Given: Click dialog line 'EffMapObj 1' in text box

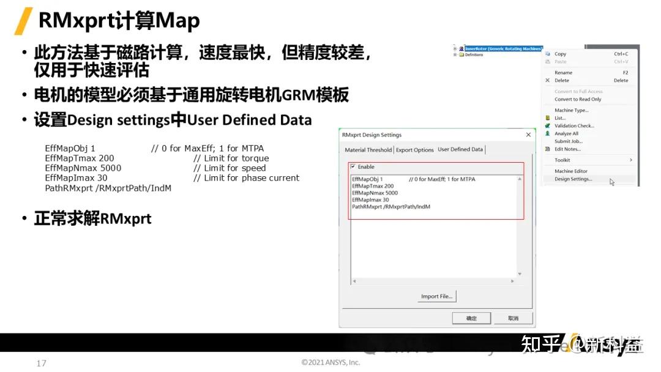Looking at the screenshot, I should [367, 179].
